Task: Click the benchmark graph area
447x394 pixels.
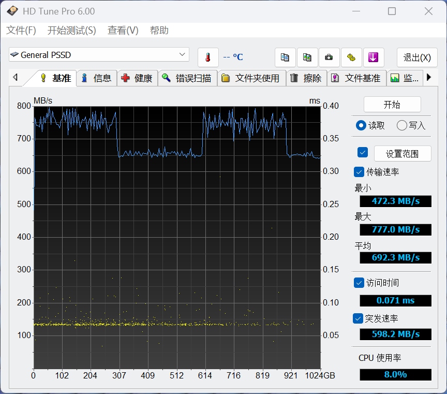Action: pos(177,238)
